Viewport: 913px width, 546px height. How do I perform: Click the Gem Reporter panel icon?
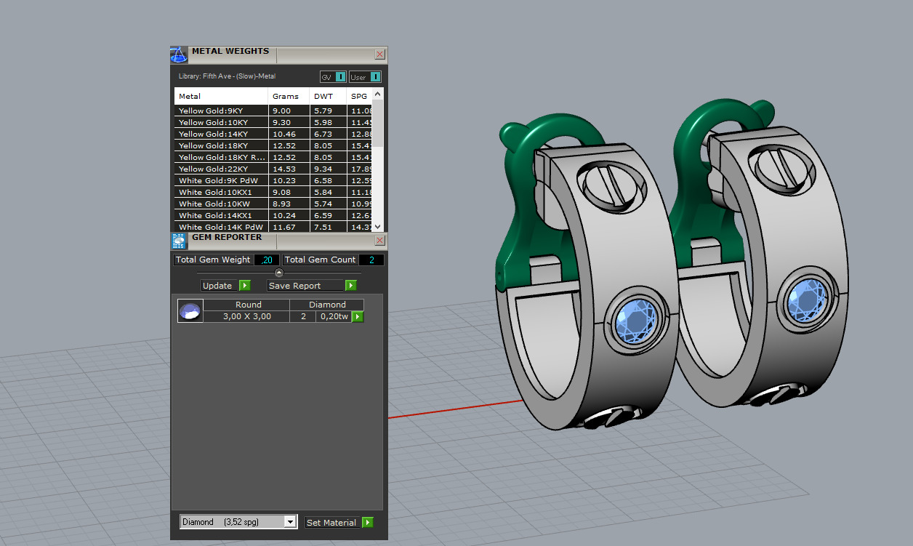point(179,241)
